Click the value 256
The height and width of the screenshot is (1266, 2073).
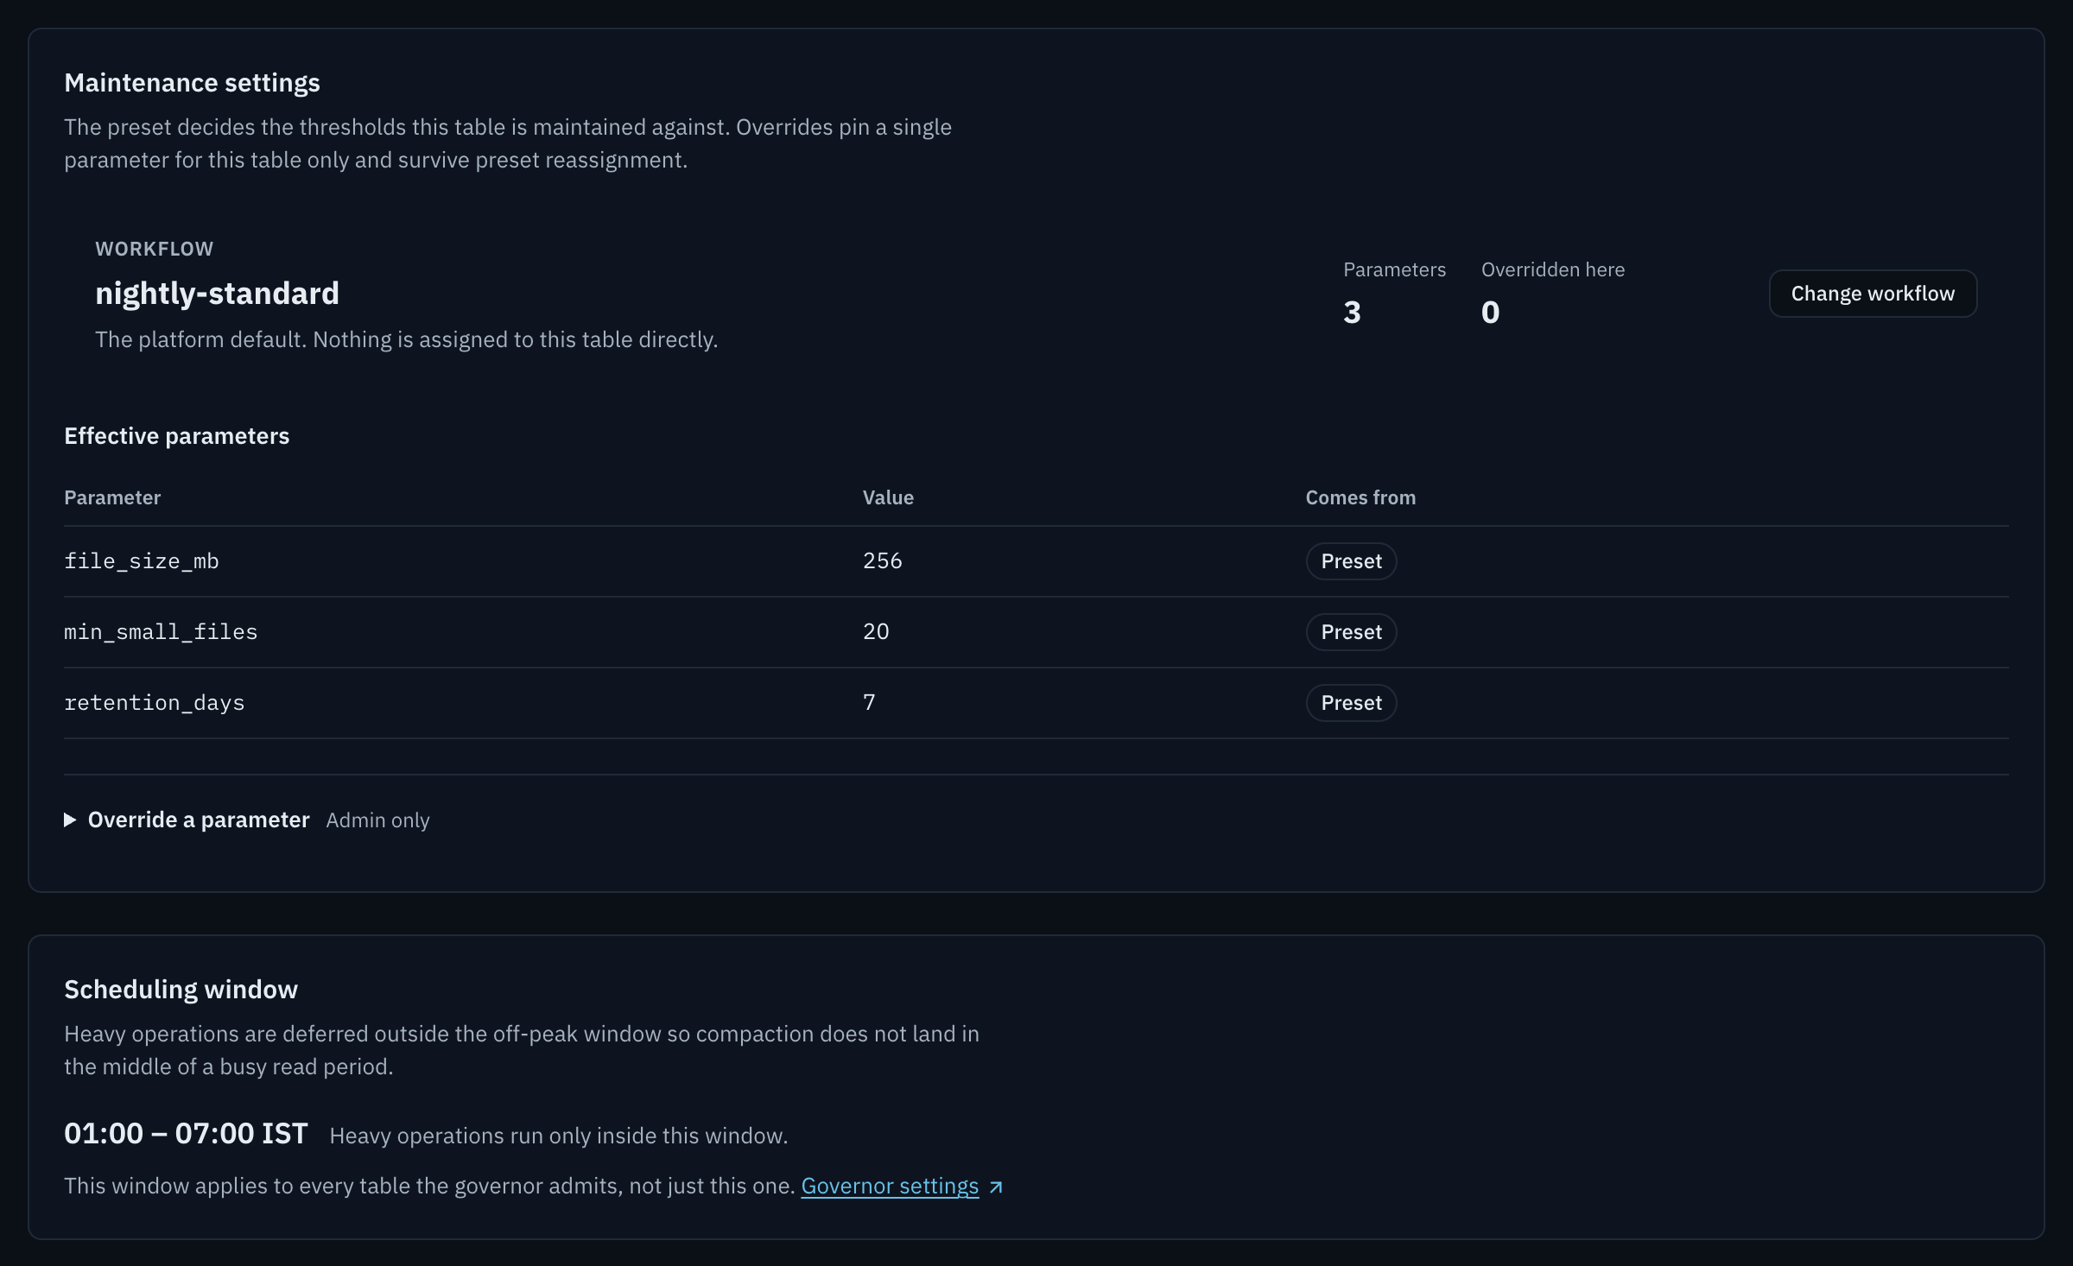(x=883, y=561)
